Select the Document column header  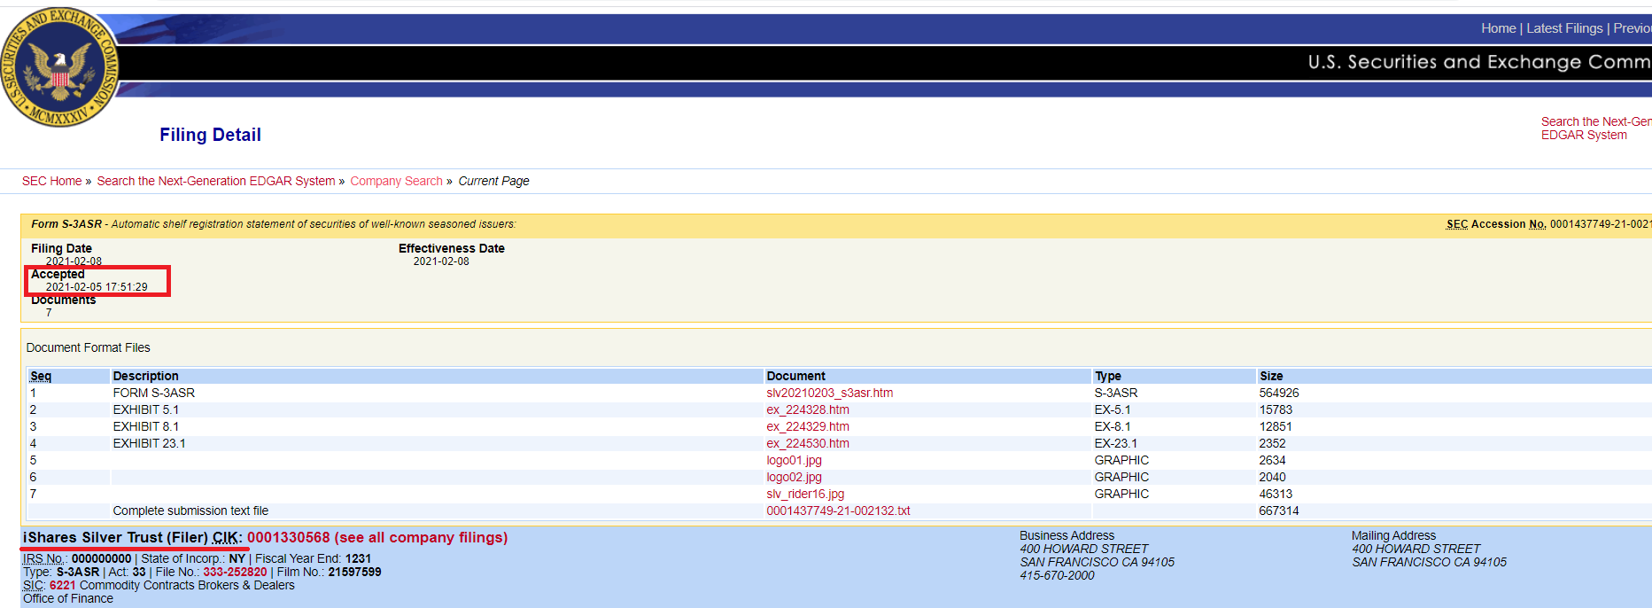[795, 376]
